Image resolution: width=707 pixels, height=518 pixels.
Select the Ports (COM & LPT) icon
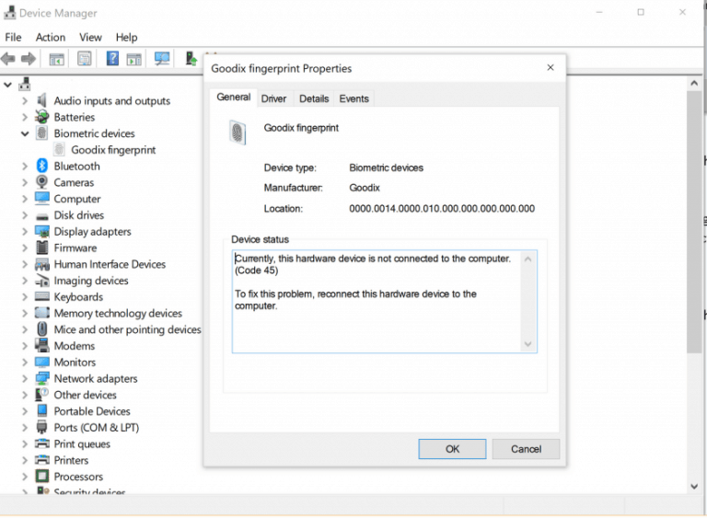42,428
